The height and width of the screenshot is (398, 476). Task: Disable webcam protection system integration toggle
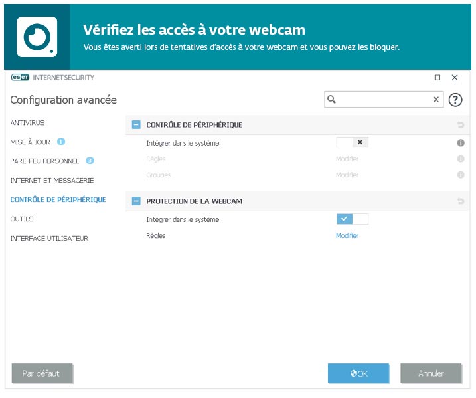coord(352,219)
